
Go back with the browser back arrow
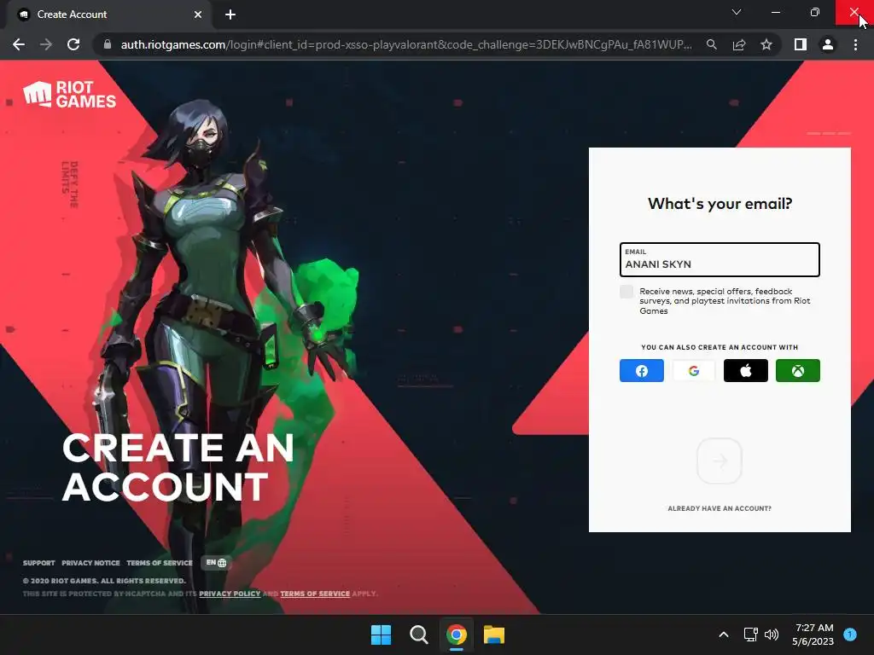click(x=19, y=44)
